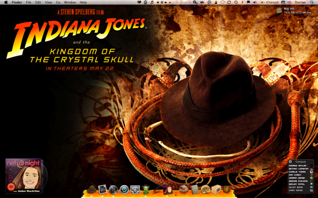Click Darran's green avatar in Contacts widget
The image size is (318, 198).
pos(312,178)
